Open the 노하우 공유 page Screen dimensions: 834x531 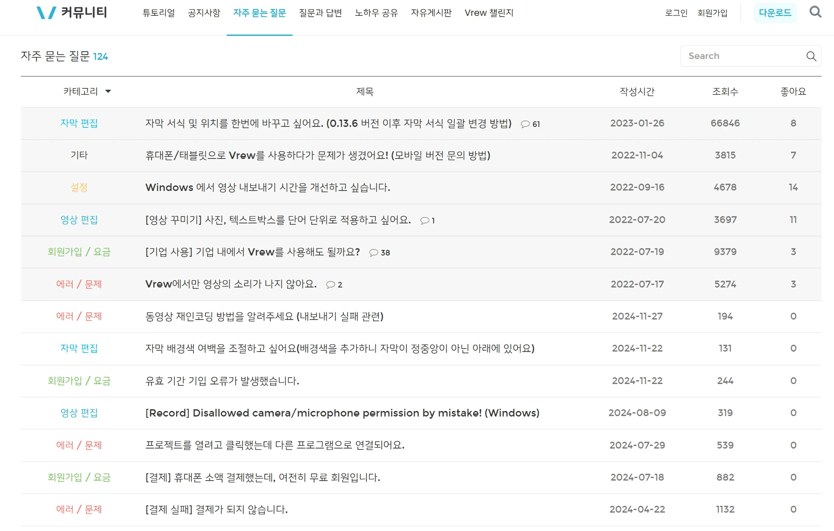[x=376, y=13]
